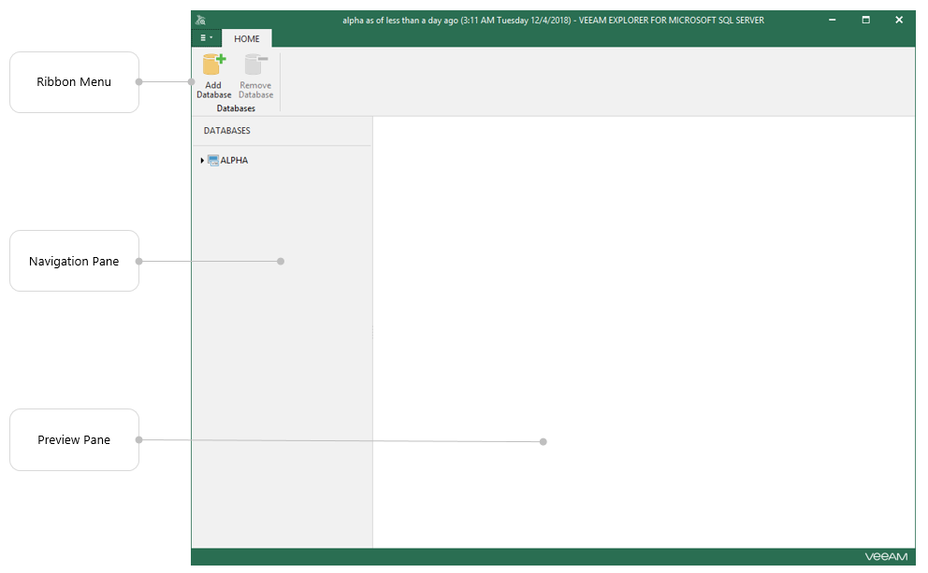This screenshot has width=928, height=573.
Task: Minimize the Veeam Explorer window
Action: click(x=833, y=20)
